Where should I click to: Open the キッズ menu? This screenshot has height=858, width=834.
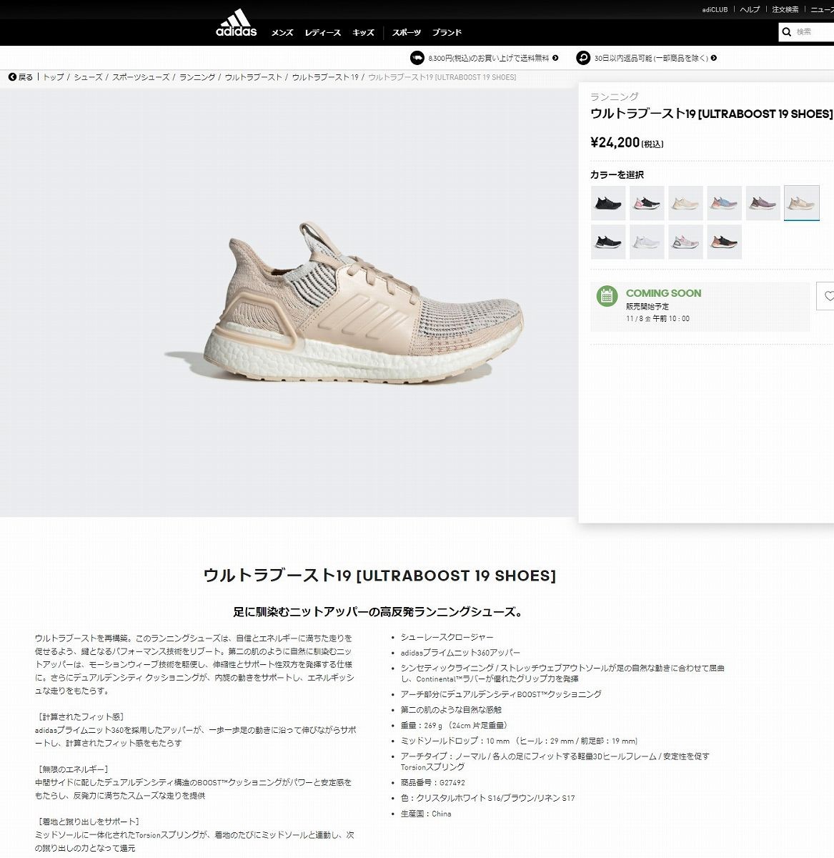point(363,33)
